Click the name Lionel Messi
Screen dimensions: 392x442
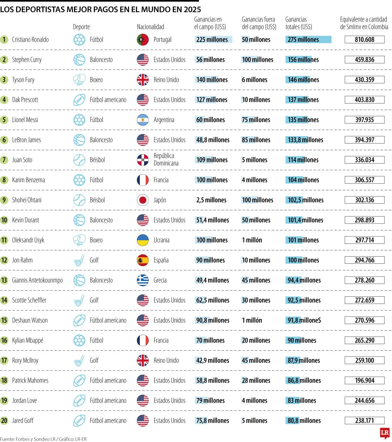tap(25, 120)
